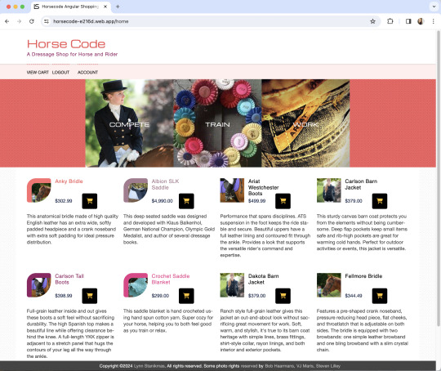Click the $344.49 Fellmore Bridle price
Viewport: 441px width, 371px height.
(x=354, y=296)
